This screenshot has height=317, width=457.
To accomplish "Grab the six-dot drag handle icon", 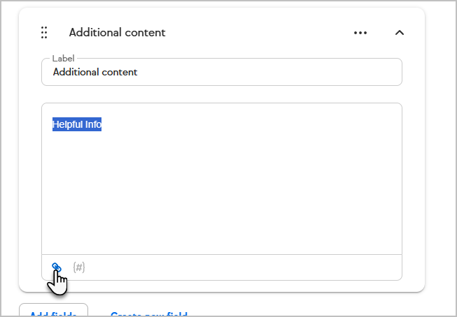I will pyautogui.click(x=44, y=33).
